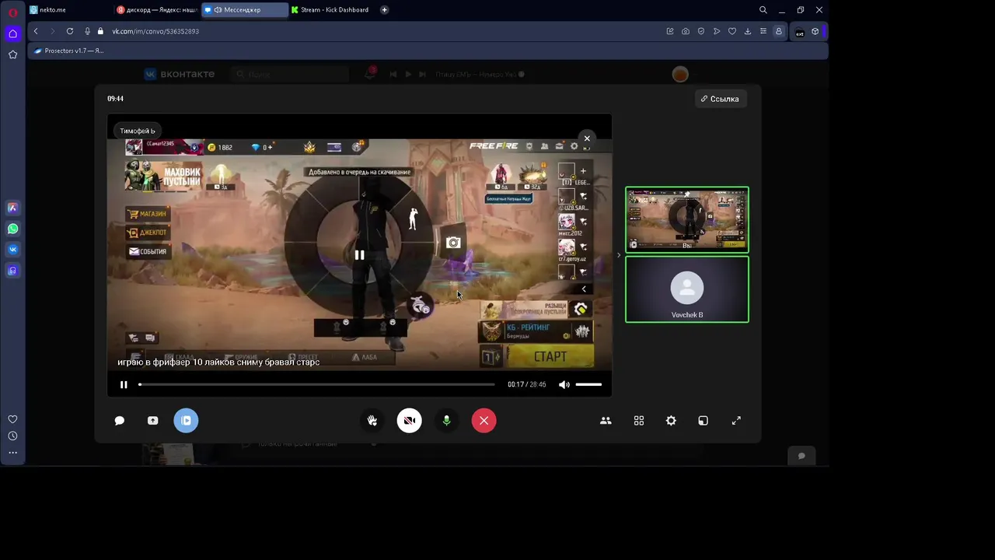
Task: Open downloads from browser toolbar
Action: [748, 31]
